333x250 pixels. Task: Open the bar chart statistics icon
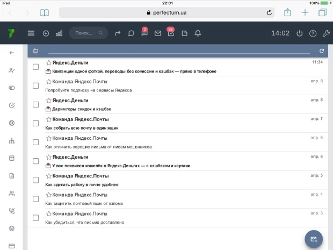[x=59, y=33]
